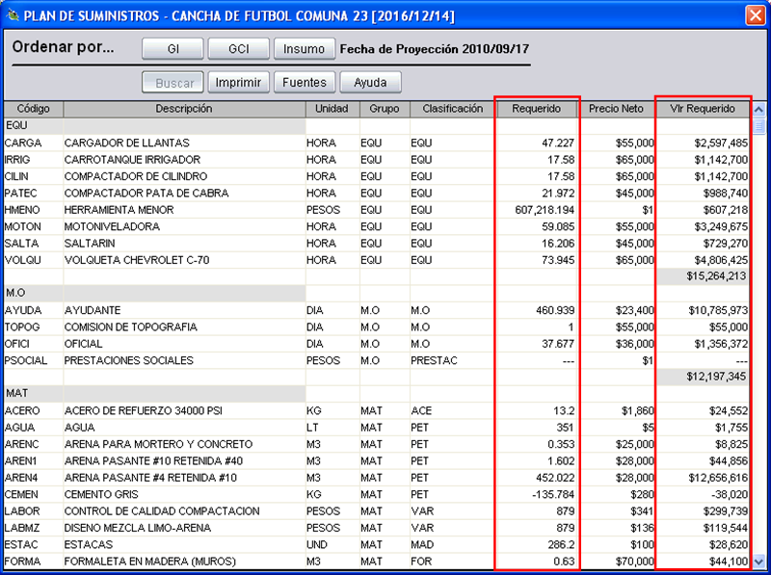This screenshot has height=575, width=771.
Task: Open the Fuentes button
Action: 304,83
